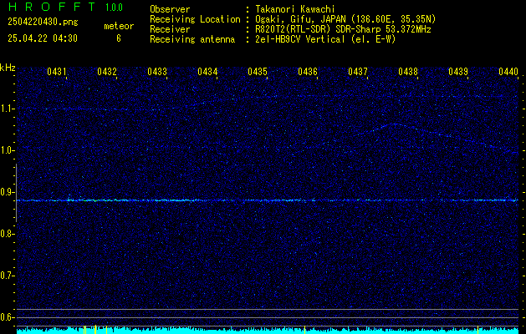Click the 0.6 frequency axis label
Screen dimensions: 526x334
tap(7, 317)
